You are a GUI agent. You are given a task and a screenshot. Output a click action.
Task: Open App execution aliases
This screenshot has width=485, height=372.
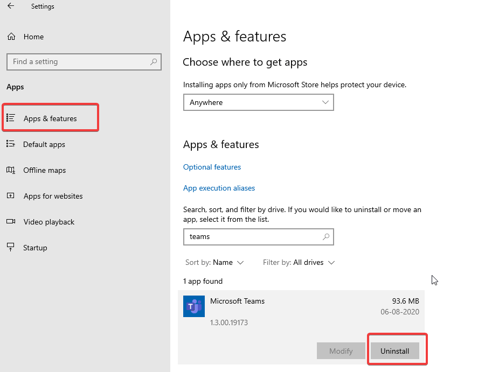coord(219,188)
